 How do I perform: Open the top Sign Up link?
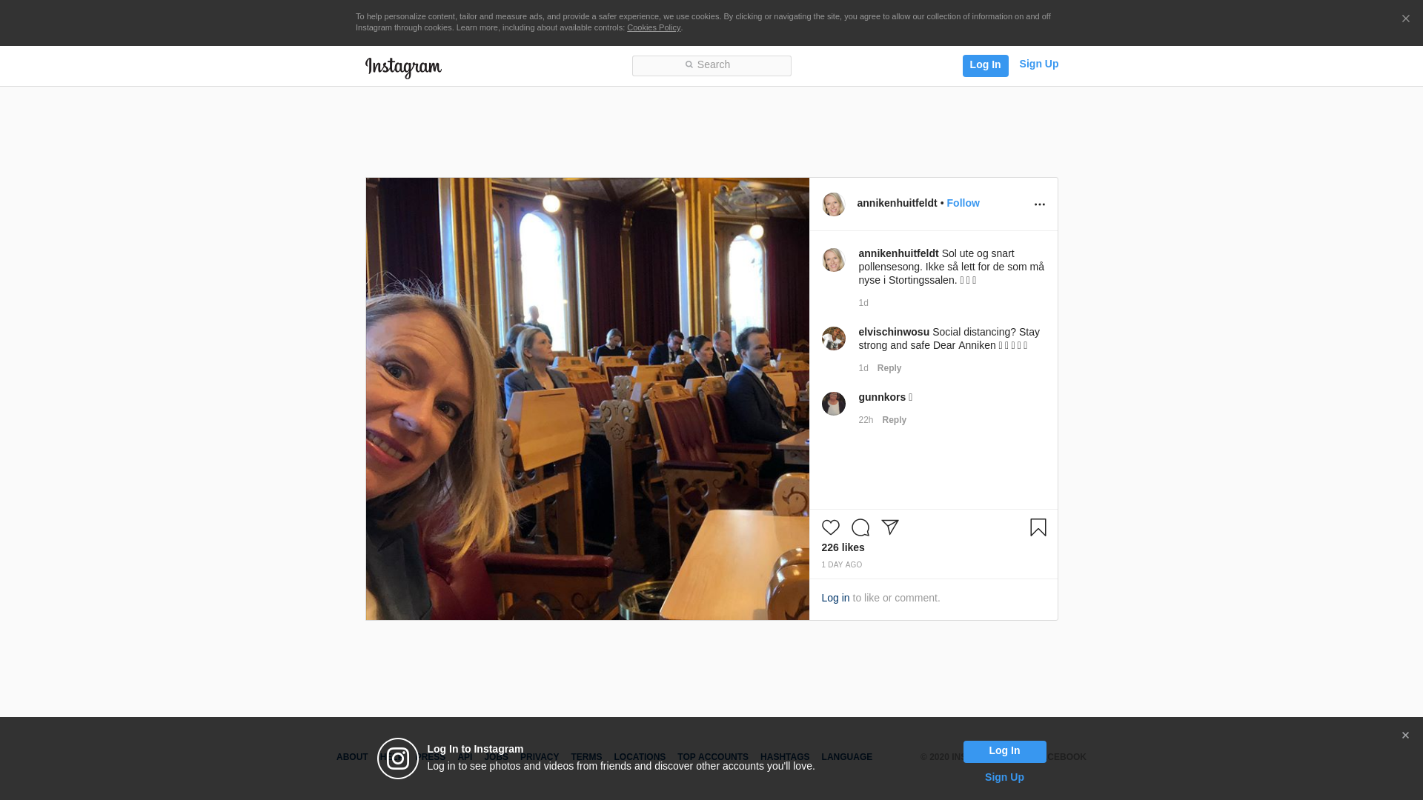1038,64
